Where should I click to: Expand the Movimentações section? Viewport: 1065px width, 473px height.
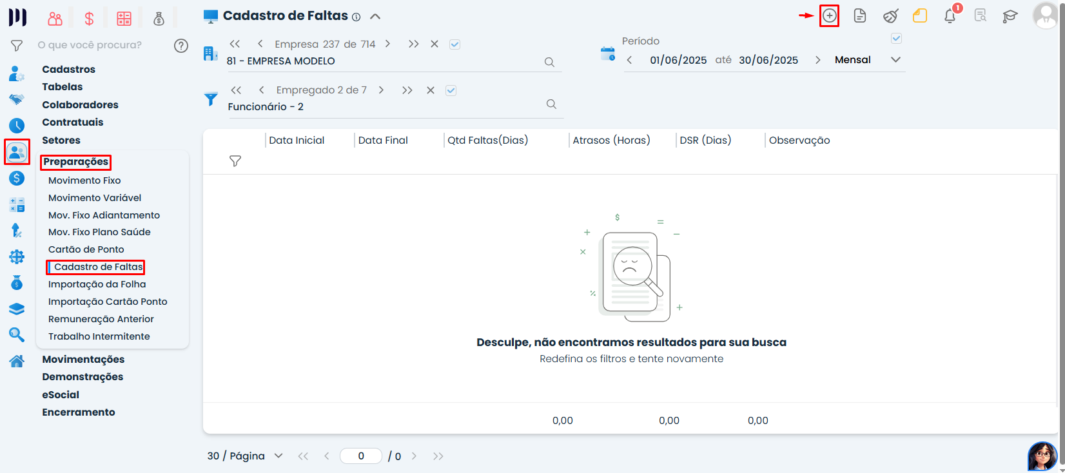pyautogui.click(x=83, y=360)
